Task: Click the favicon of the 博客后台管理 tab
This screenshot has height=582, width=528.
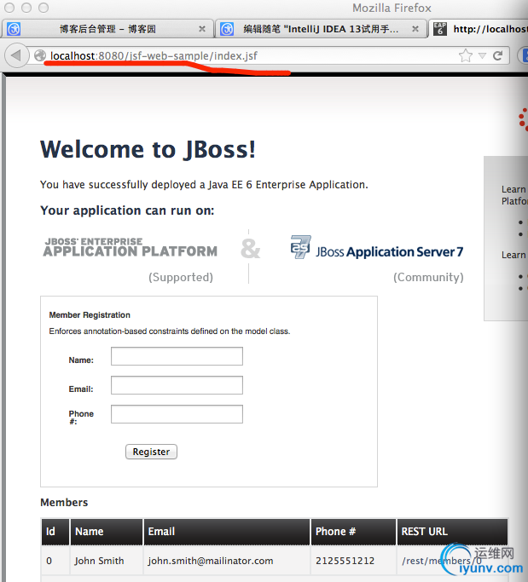Action: pyautogui.click(x=14, y=29)
